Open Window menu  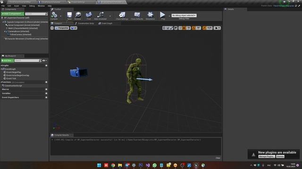pyautogui.click(x=41, y=6)
